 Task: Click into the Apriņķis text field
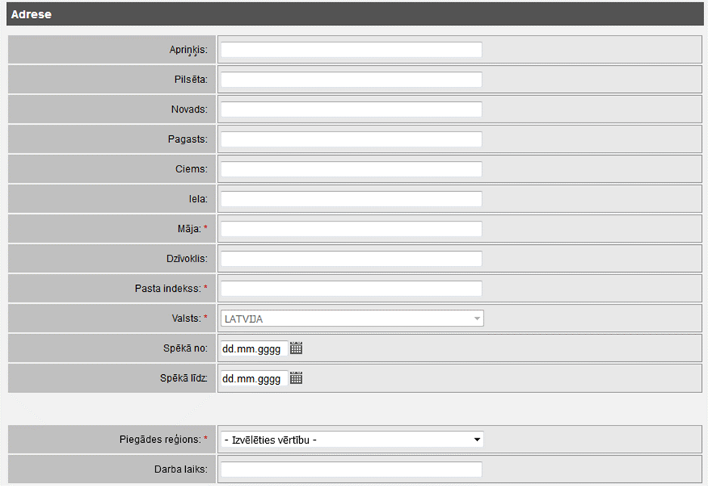(351, 50)
